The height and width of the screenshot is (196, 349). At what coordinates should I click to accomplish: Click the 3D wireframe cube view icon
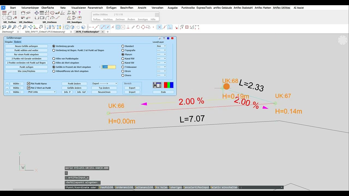(67, 27)
